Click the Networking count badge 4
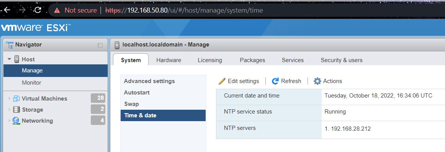The image size is (445, 152). 98,120
